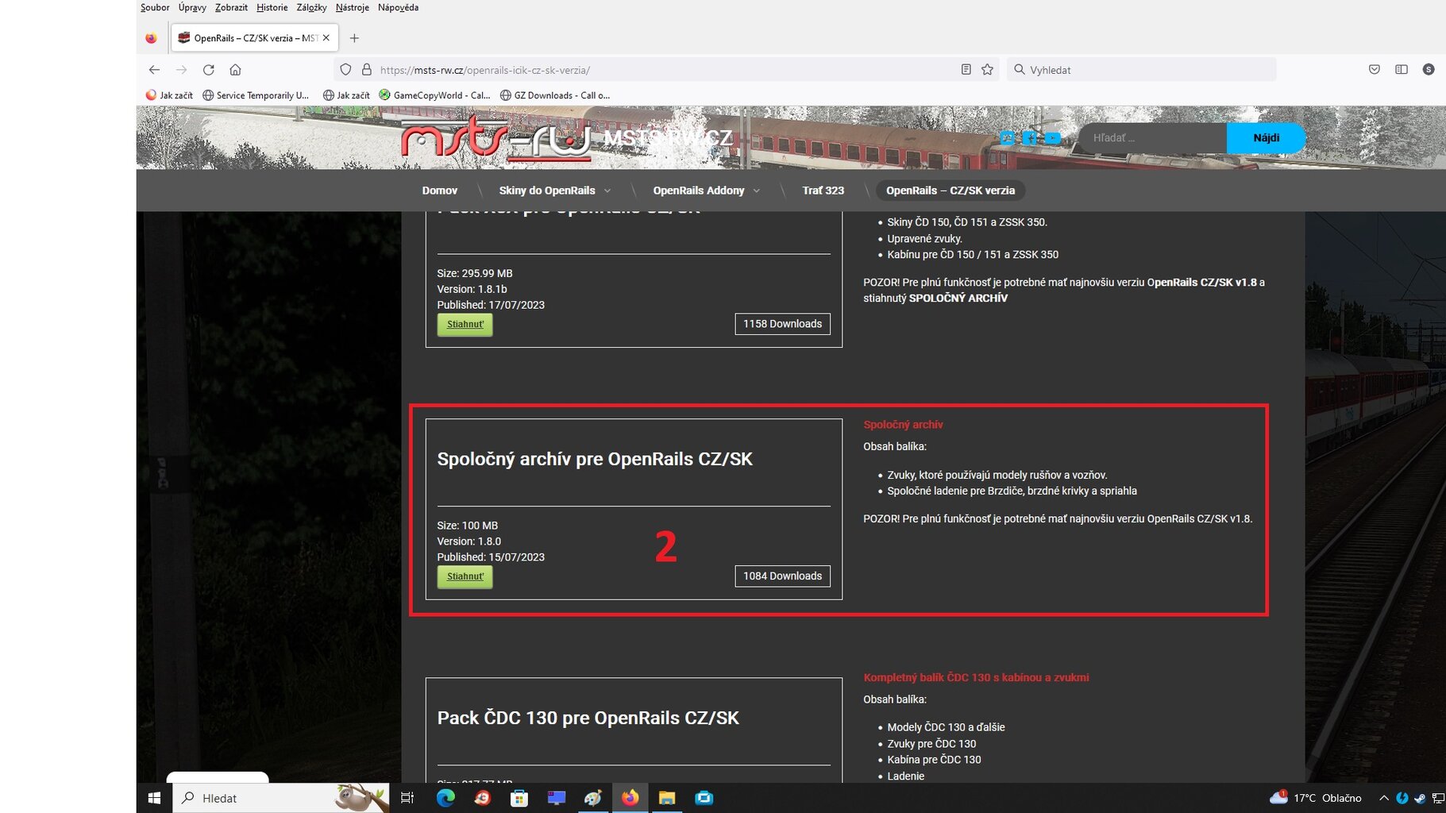The width and height of the screenshot is (1446, 813).
Task: Show the browser sidebar icon
Action: point(1402,70)
